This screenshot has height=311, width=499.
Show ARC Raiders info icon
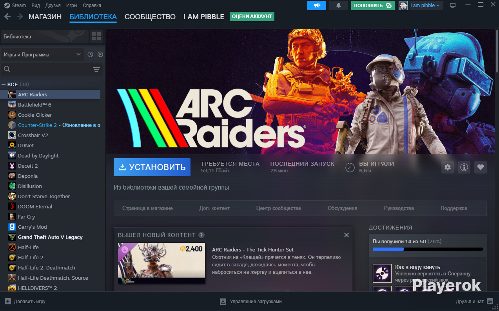pyautogui.click(x=464, y=167)
